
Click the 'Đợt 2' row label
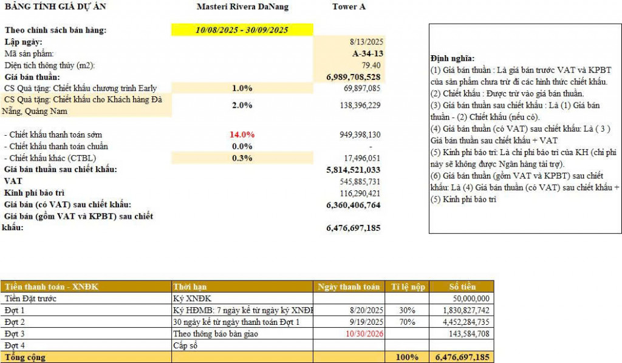pos(15,322)
